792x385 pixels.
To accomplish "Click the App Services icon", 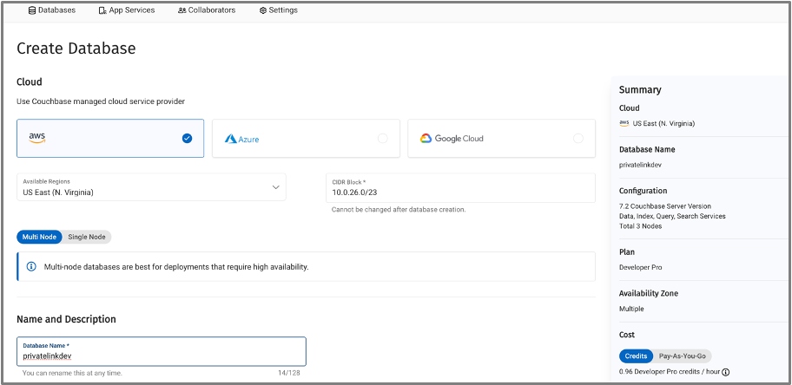I will [102, 10].
